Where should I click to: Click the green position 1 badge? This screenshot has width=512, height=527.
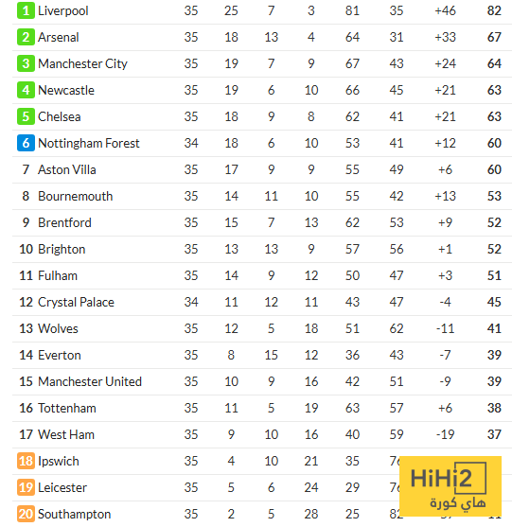[26, 10]
